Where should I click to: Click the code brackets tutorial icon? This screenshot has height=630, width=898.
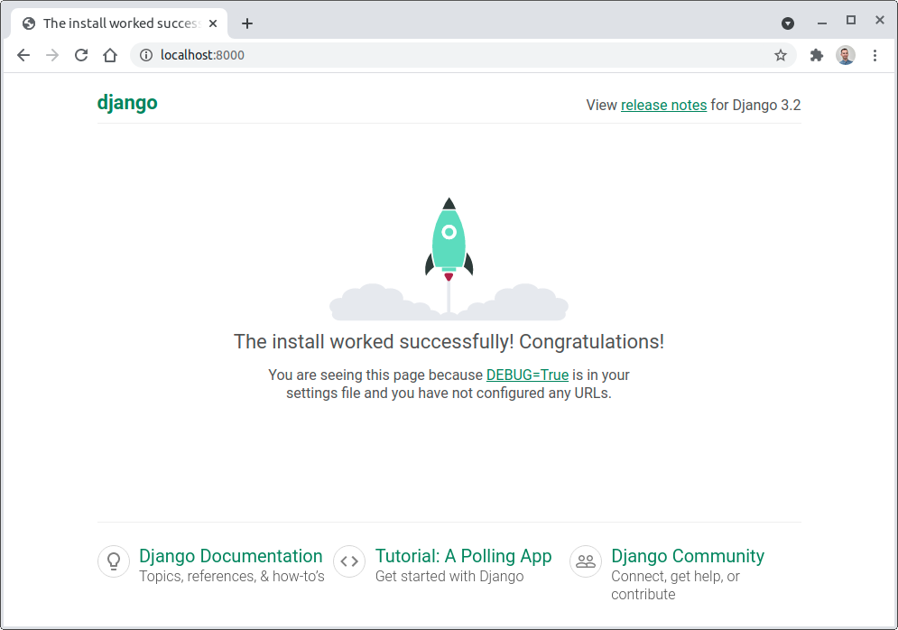349,561
